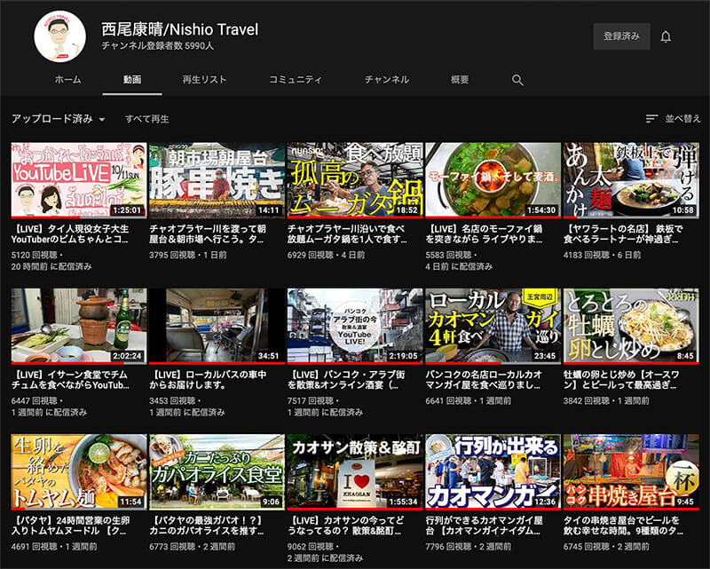Click the すべて再生 play all link
This screenshot has height=569, width=710.
click(146, 119)
